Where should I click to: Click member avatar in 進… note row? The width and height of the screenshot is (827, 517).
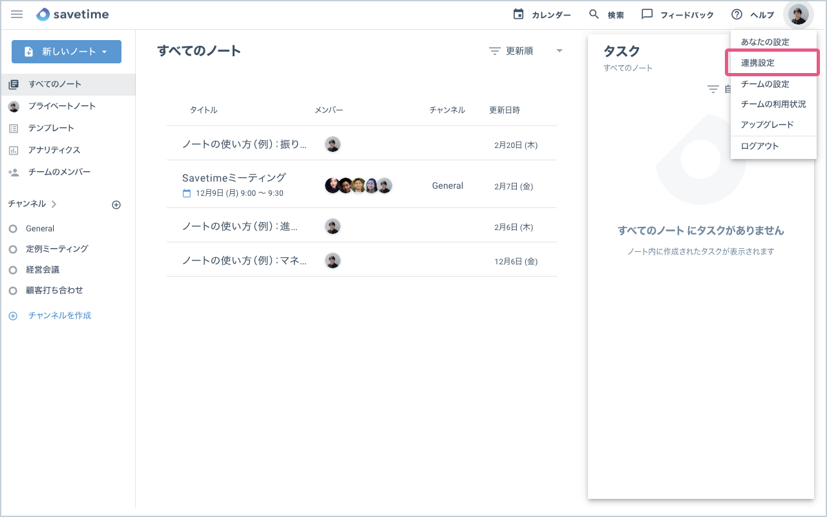click(x=333, y=226)
